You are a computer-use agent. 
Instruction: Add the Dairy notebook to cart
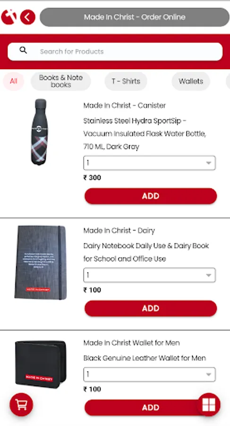pyautogui.click(x=151, y=308)
